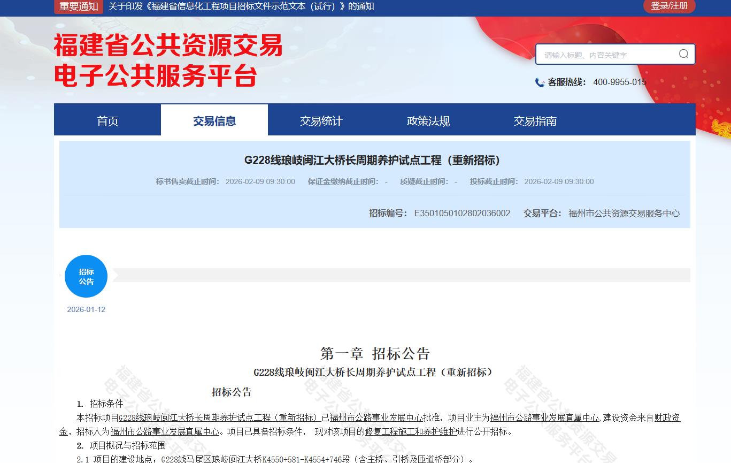Click the gray timeline progress bar
731x463 pixels.
click(401, 275)
